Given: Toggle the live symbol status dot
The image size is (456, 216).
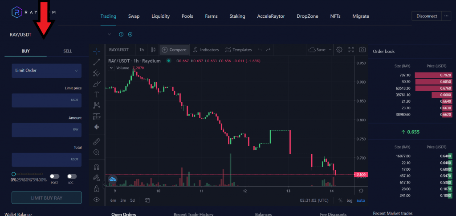Looking at the screenshot, I should [x=168, y=61].
